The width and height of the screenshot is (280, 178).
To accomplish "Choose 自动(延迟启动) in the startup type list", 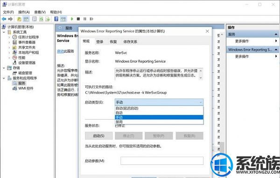I will [x=159, y=108].
